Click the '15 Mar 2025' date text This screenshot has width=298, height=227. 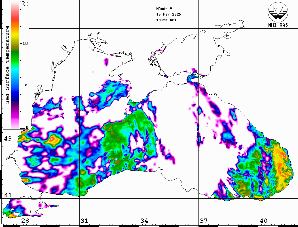click(169, 14)
